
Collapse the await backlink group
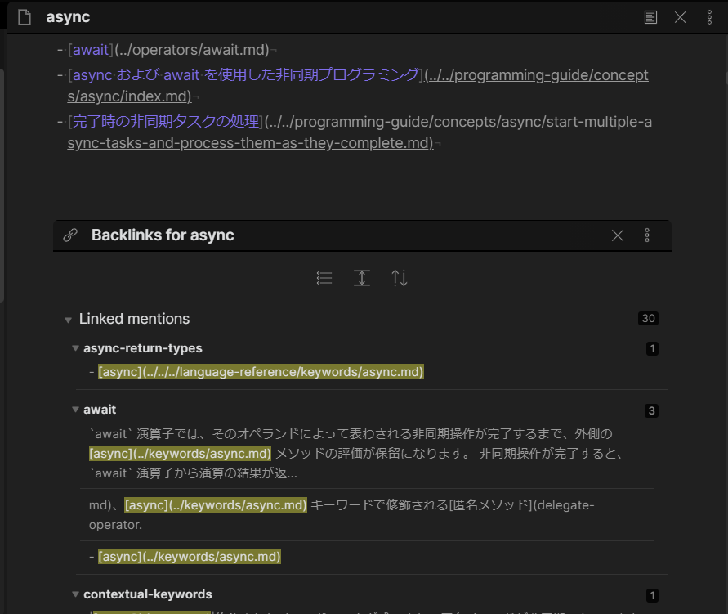(75, 410)
